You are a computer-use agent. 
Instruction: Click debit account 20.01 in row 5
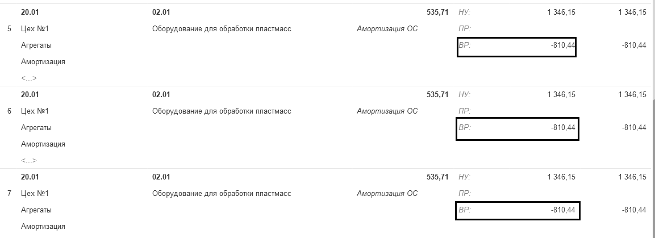29,12
